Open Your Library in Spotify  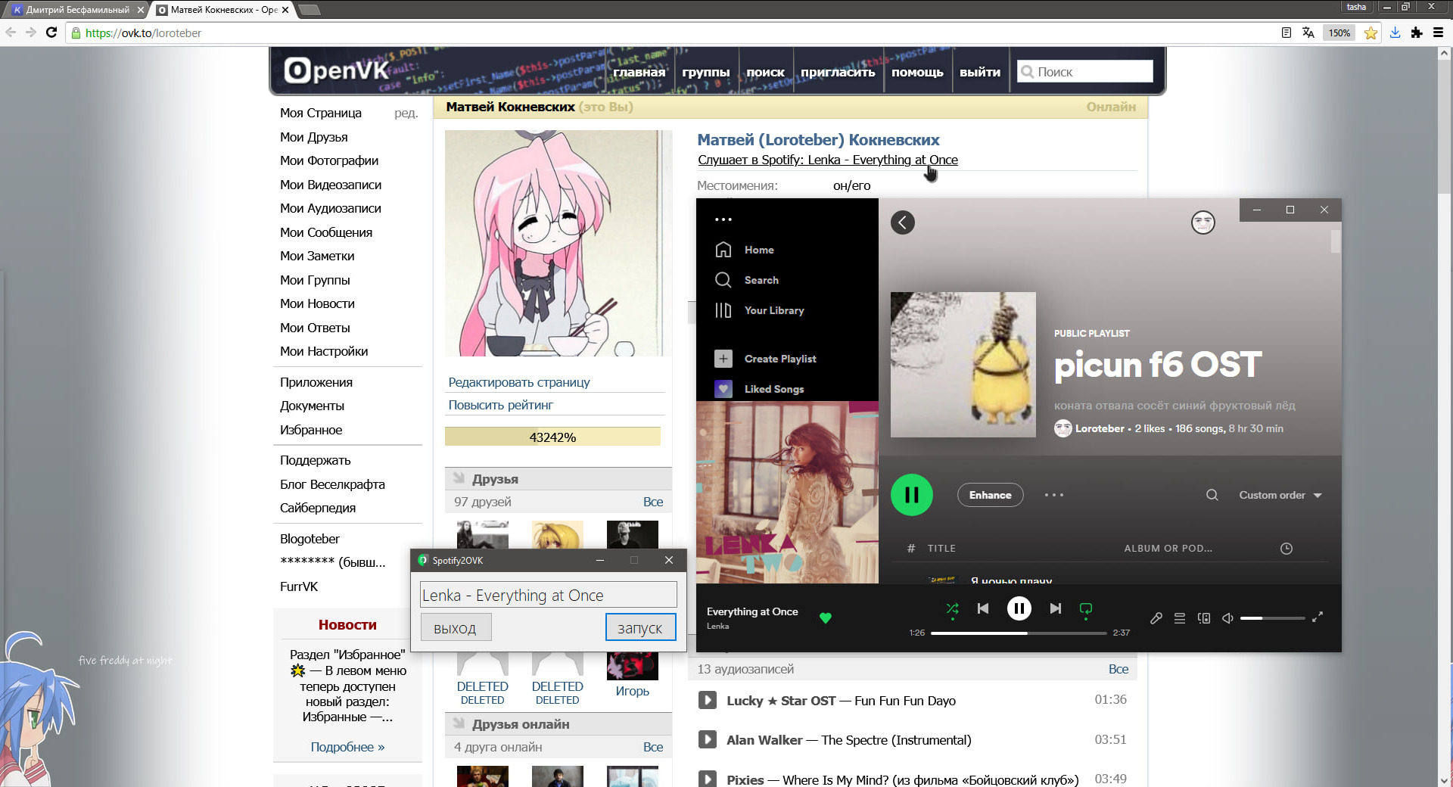click(x=759, y=310)
